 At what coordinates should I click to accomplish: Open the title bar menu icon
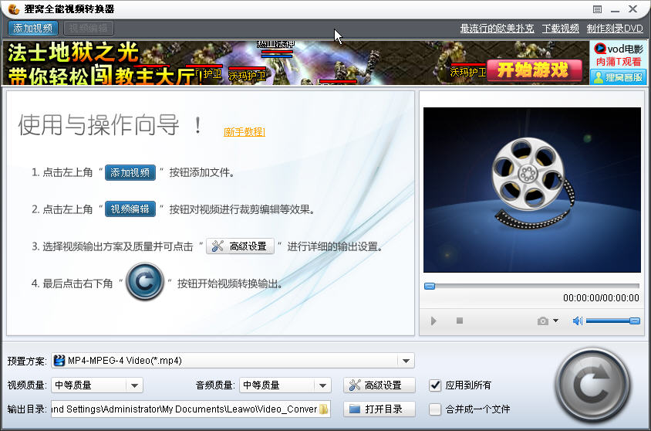tap(598, 9)
